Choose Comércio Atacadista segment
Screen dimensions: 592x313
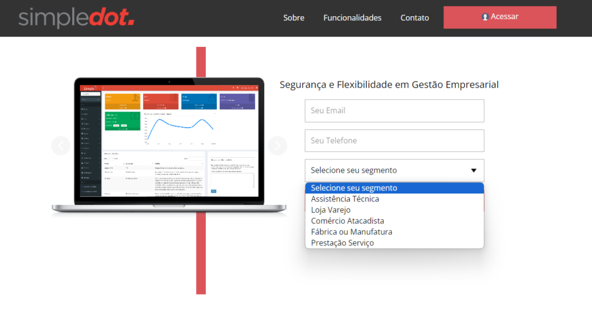pyautogui.click(x=347, y=221)
